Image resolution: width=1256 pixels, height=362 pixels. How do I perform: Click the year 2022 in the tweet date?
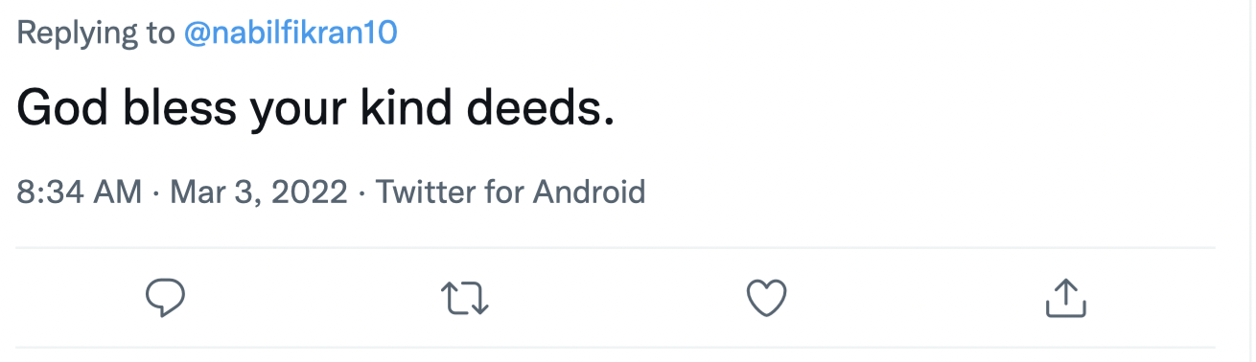[x=309, y=192]
